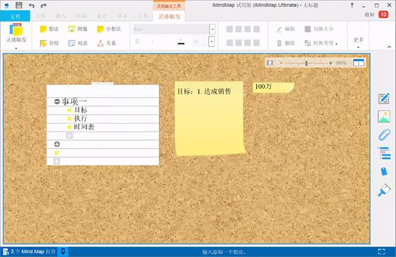Click the undo arrow in title bar
This screenshot has width=396, height=257.
point(31,6)
